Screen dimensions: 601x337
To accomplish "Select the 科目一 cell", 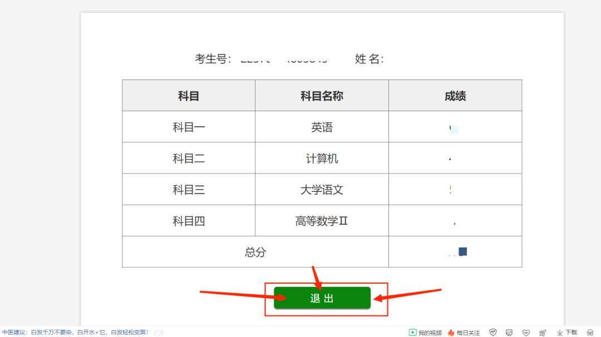I will click(189, 127).
